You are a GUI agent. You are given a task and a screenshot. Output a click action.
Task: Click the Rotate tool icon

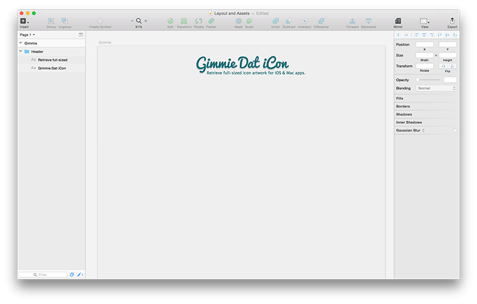pyautogui.click(x=199, y=21)
